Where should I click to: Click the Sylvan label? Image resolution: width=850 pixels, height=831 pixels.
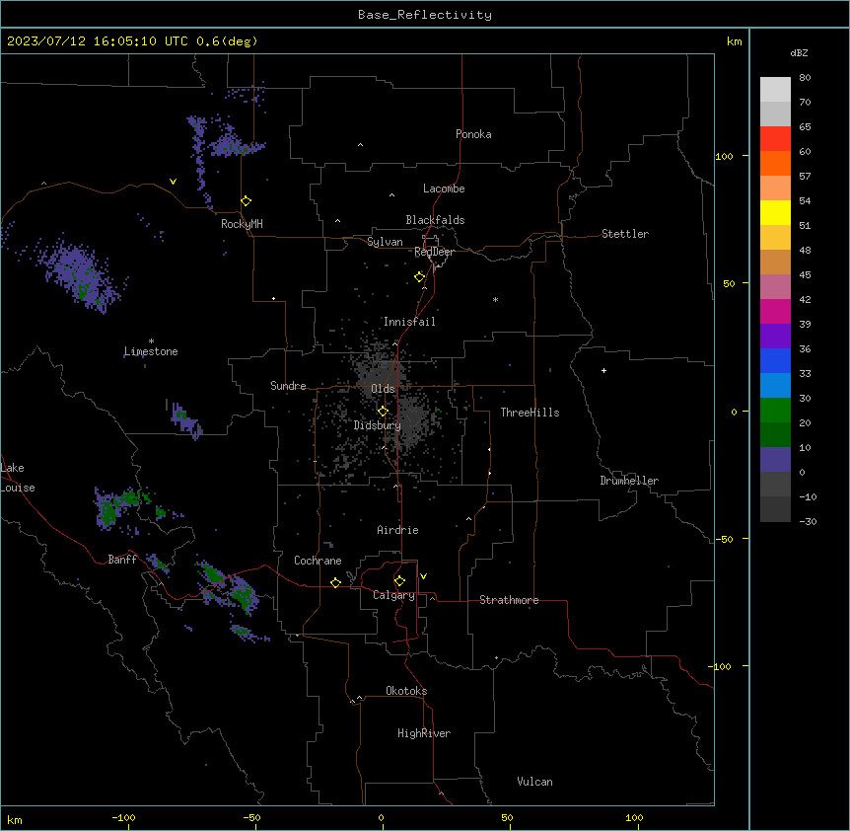point(385,242)
